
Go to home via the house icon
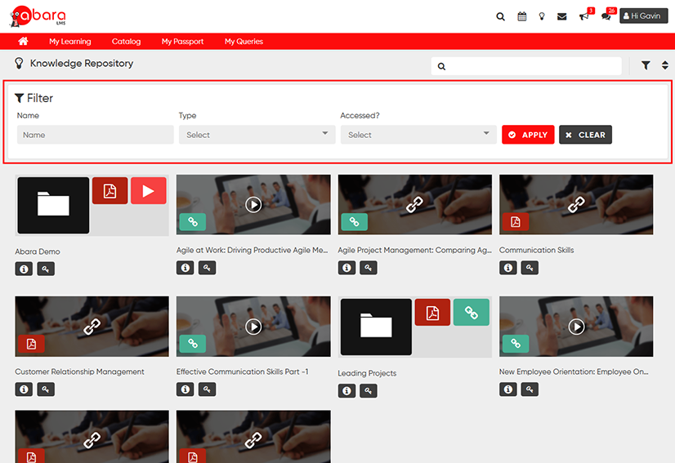[23, 41]
